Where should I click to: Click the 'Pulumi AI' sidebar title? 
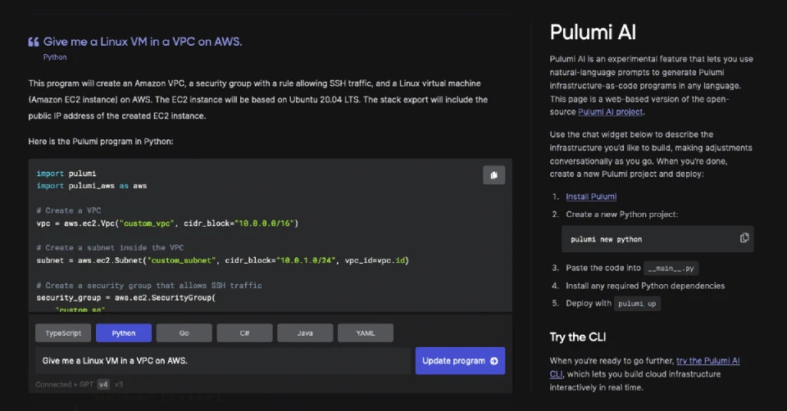(x=593, y=32)
